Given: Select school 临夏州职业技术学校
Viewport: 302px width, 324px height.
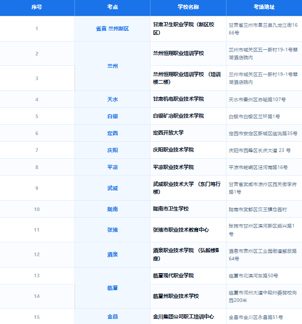Looking at the screenshot, I should click(176, 296).
